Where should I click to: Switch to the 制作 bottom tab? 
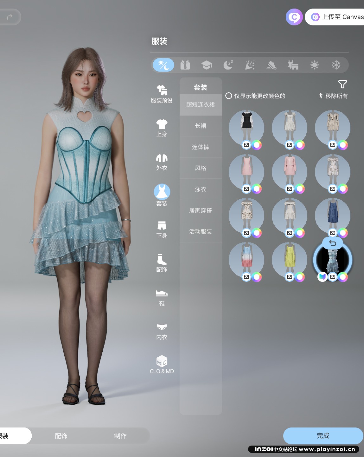pos(120,436)
